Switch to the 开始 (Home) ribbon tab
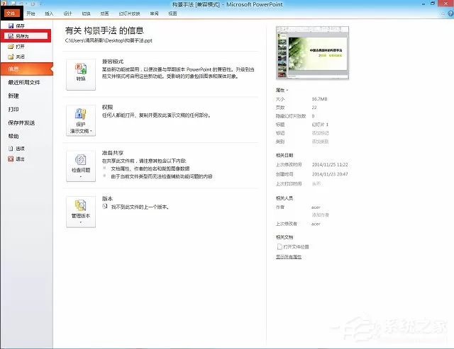454x349 pixels. click(x=31, y=13)
